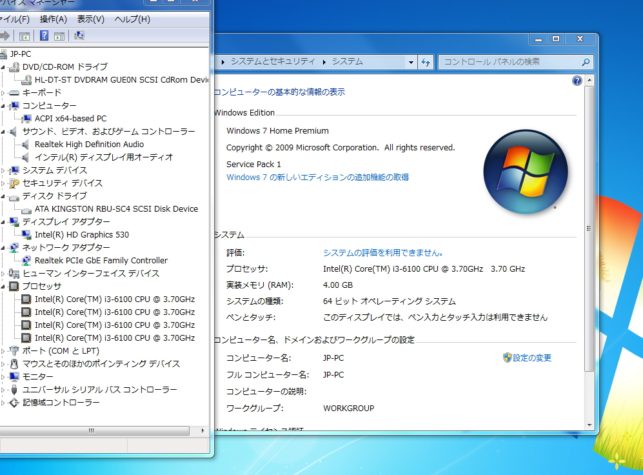643x475 pixels.
Task: Select the first Intel Core i3-6100 processor icon
Action: (26, 299)
